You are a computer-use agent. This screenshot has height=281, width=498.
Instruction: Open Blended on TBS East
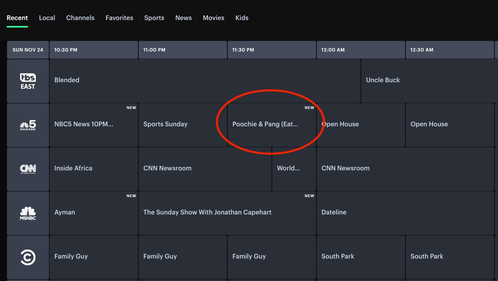[205, 81]
